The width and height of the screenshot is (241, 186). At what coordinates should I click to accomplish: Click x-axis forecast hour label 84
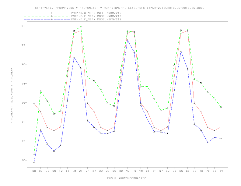pyautogui.click(x=221, y=171)
